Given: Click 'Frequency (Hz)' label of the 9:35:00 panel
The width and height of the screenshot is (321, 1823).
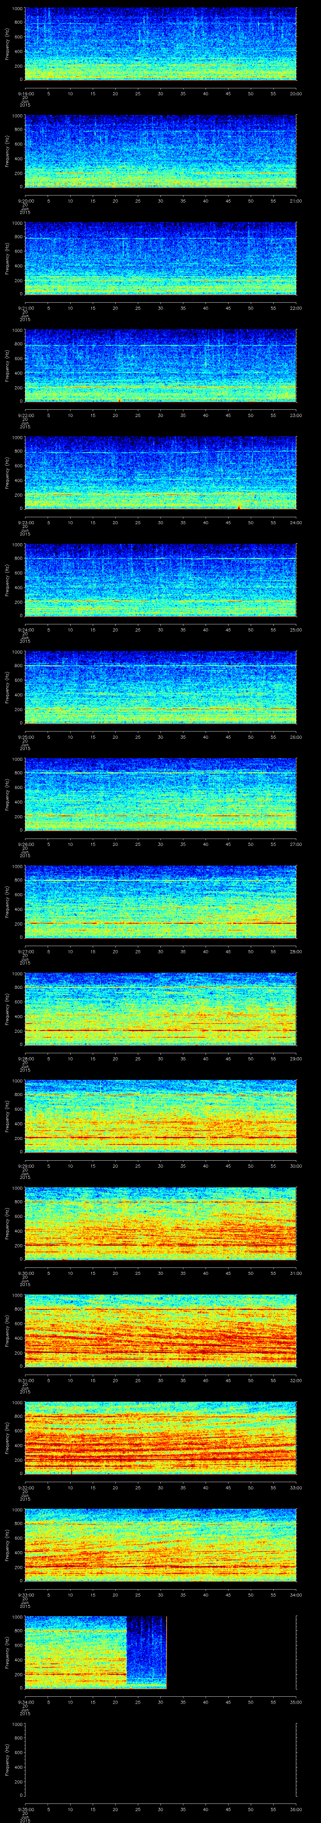Looking at the screenshot, I should click(7, 1759).
